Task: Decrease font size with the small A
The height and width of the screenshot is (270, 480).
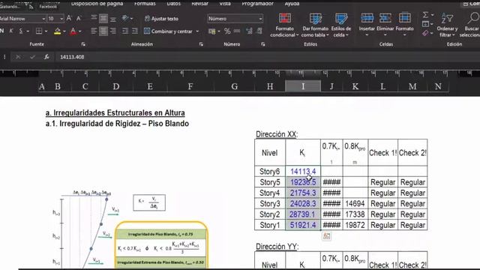Action: click(x=79, y=19)
